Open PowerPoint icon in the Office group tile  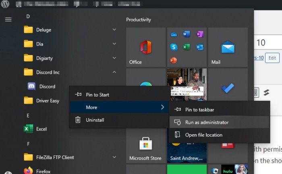click(x=173, y=60)
